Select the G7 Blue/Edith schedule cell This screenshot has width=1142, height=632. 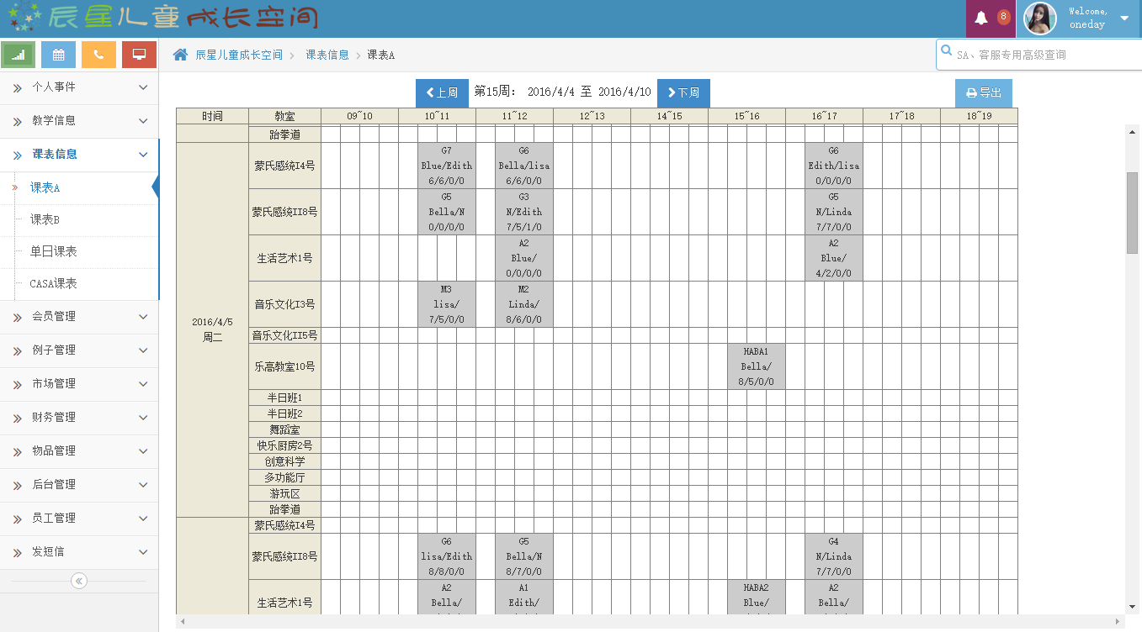[x=446, y=165]
